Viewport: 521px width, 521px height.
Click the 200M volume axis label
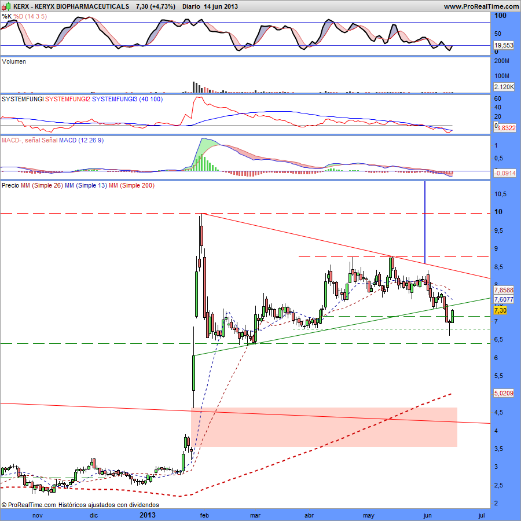click(x=502, y=61)
